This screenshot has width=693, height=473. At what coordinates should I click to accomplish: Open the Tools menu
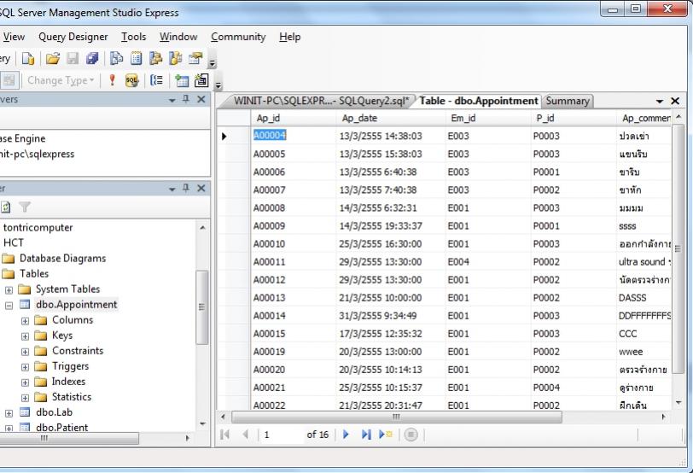(x=133, y=37)
